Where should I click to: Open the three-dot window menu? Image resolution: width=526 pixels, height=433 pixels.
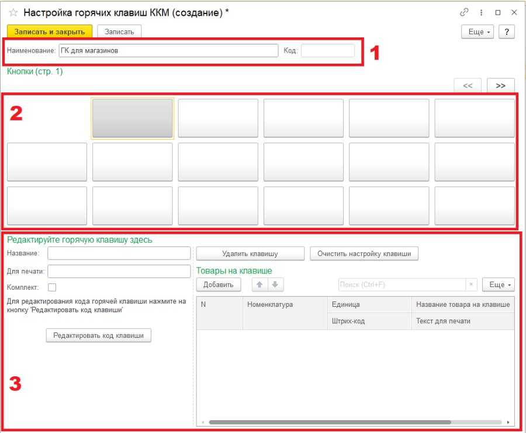click(481, 12)
